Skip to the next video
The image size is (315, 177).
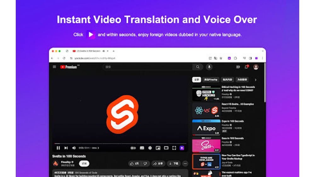click(x=66, y=148)
